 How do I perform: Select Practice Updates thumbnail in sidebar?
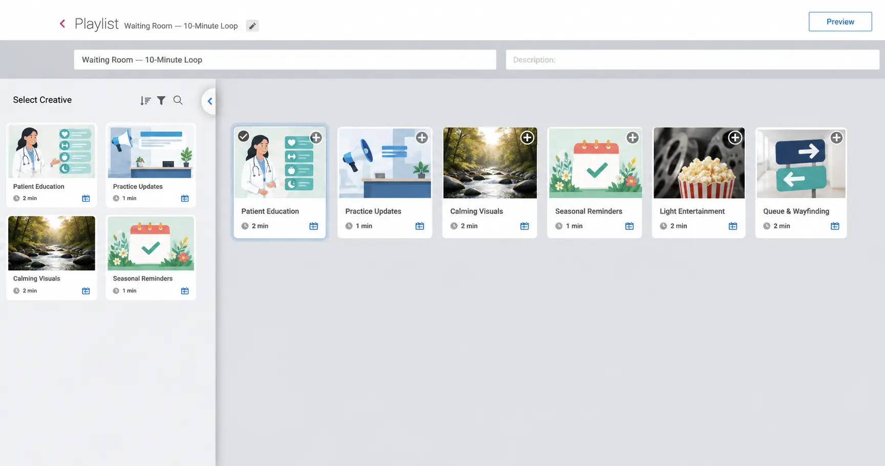point(151,152)
